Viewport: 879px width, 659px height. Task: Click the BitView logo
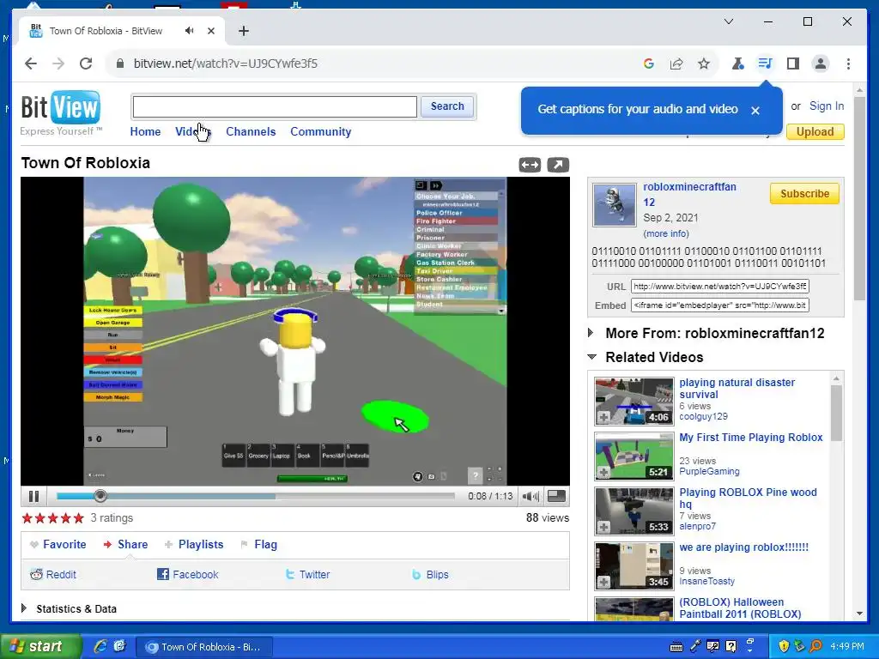click(61, 113)
